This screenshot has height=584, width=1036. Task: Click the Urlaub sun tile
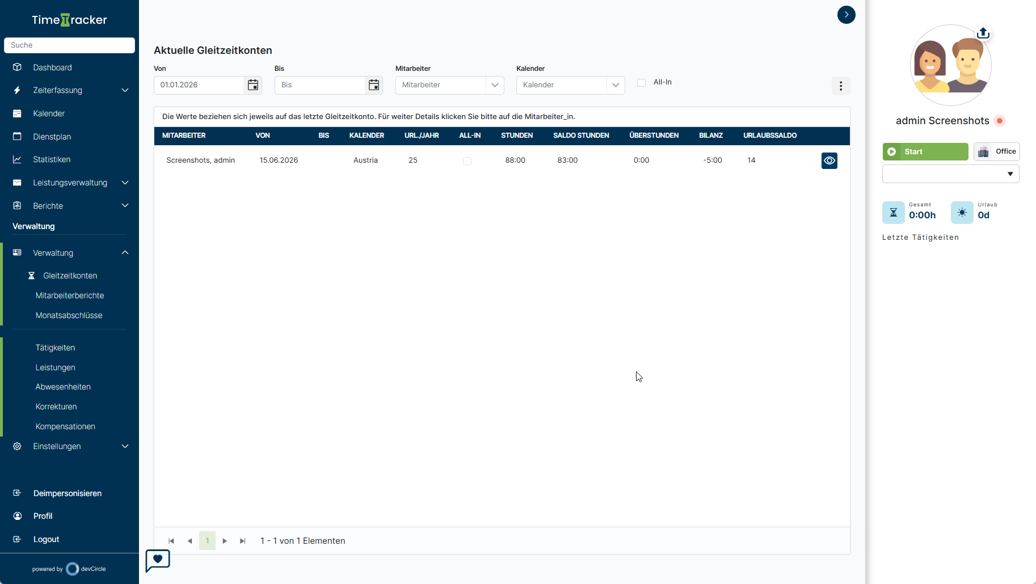pos(962,213)
